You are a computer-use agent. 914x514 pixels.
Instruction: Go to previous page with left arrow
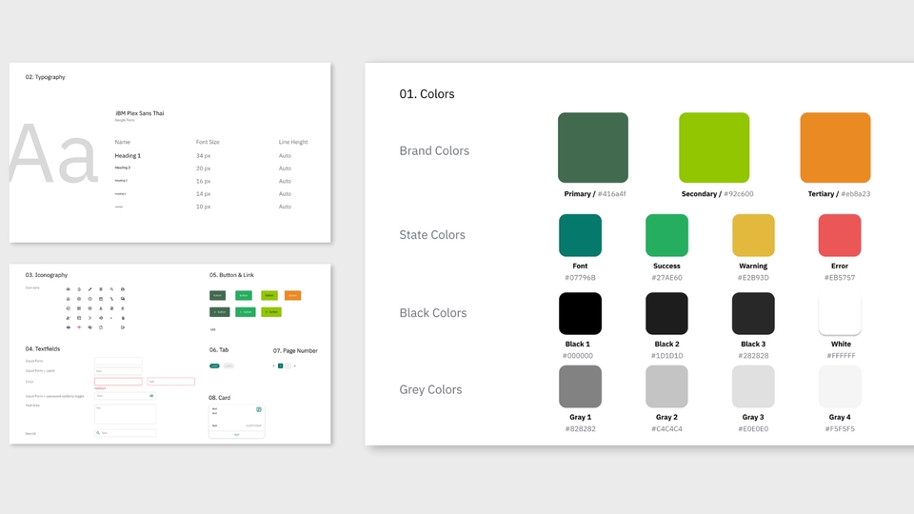point(274,366)
